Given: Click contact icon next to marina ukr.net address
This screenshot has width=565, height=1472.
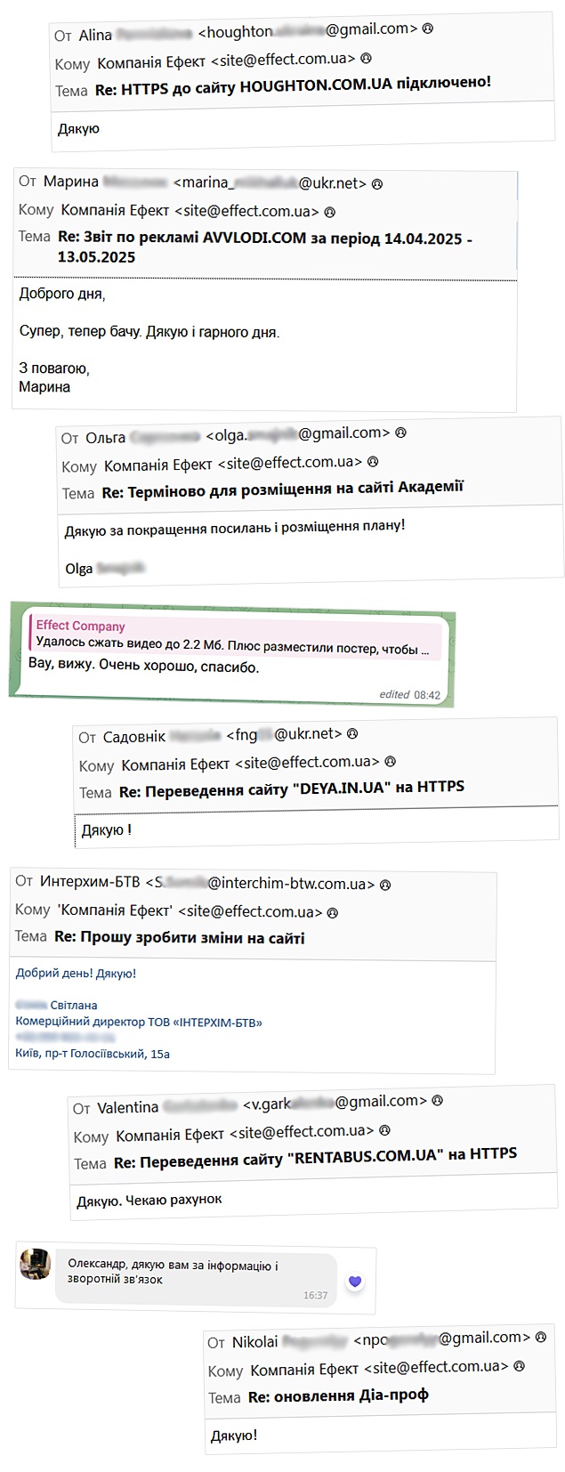Looking at the screenshot, I should click(376, 184).
